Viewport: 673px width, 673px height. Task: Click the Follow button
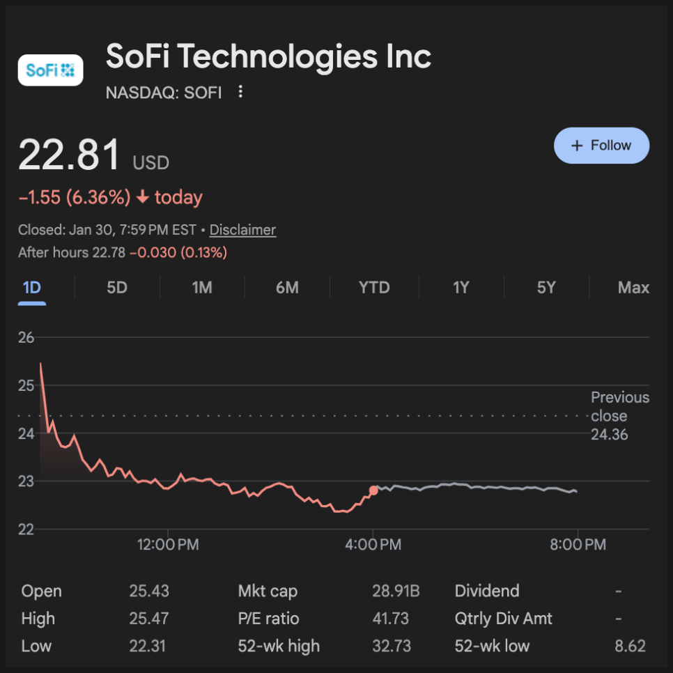pyautogui.click(x=601, y=146)
